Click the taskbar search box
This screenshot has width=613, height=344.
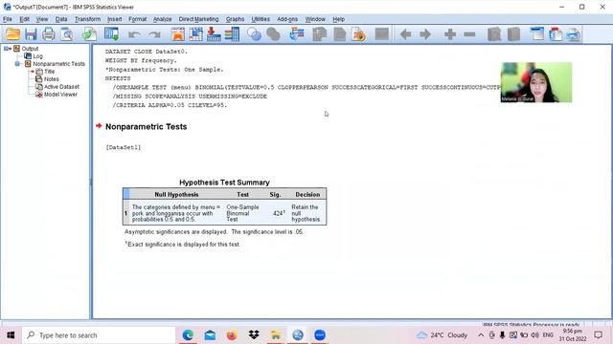[99, 335]
